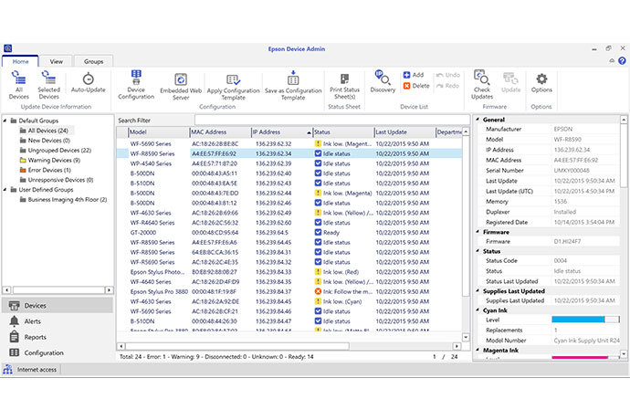Click the Add device button
The height and width of the screenshot is (420, 630).
tap(414, 75)
